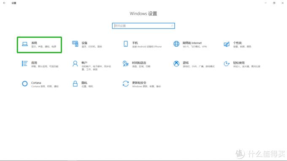Open the 游戏 (Gaming) Xbox icon

click(176, 63)
